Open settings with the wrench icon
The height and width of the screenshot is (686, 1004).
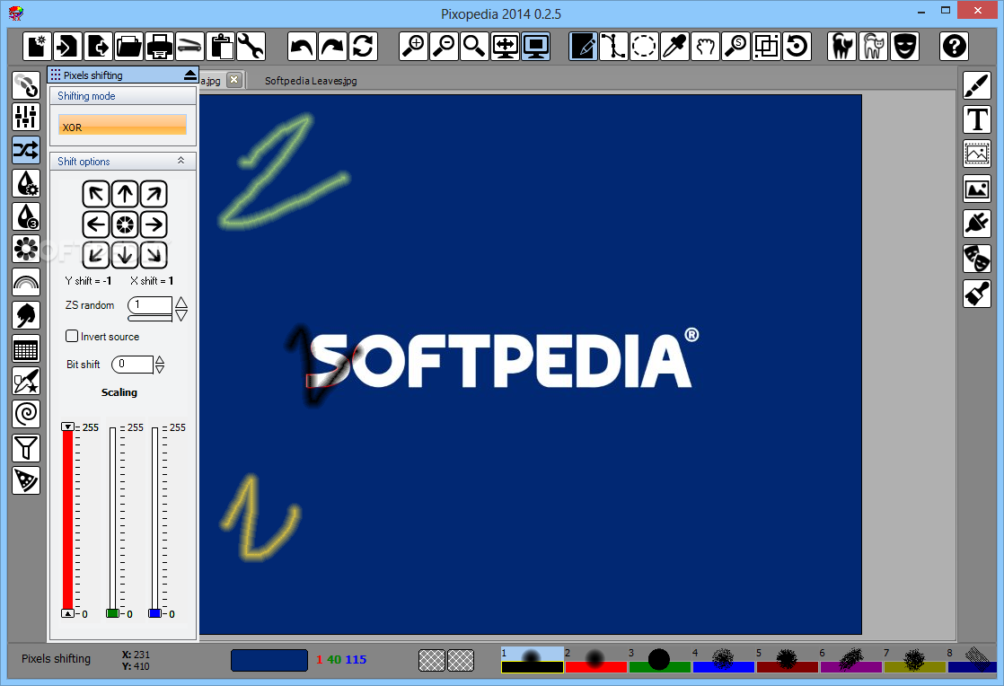click(x=251, y=46)
